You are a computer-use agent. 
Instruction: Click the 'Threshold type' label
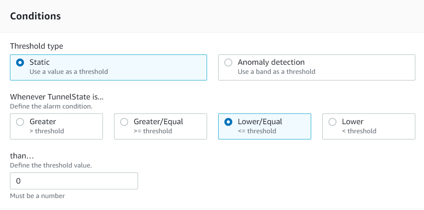coord(36,46)
